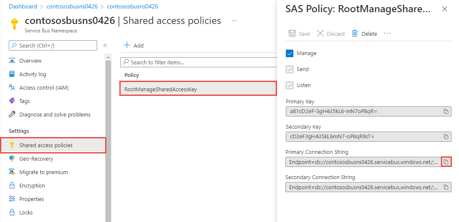Copy the Secondary Key value
Viewport: 459px width, 222px height.
446,137
